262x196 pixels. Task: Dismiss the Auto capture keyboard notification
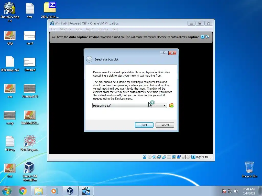point(202,37)
